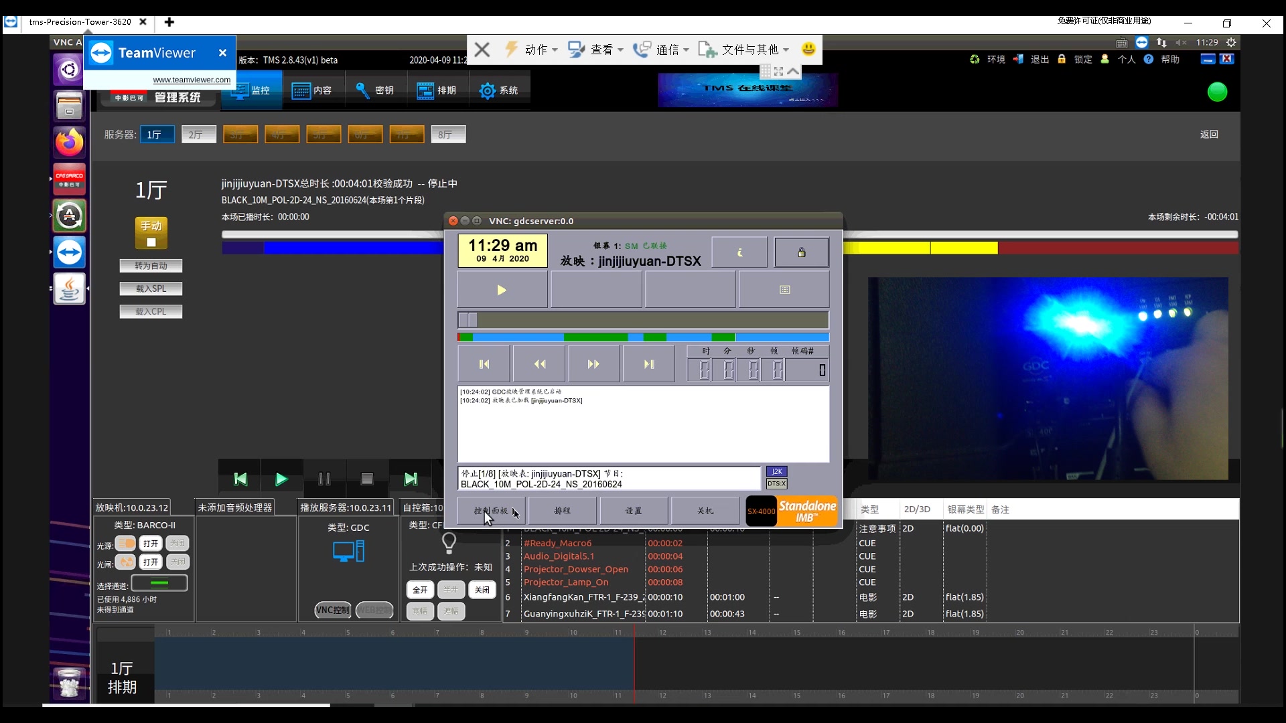Open the 动作 actions dropdown

tap(532, 49)
